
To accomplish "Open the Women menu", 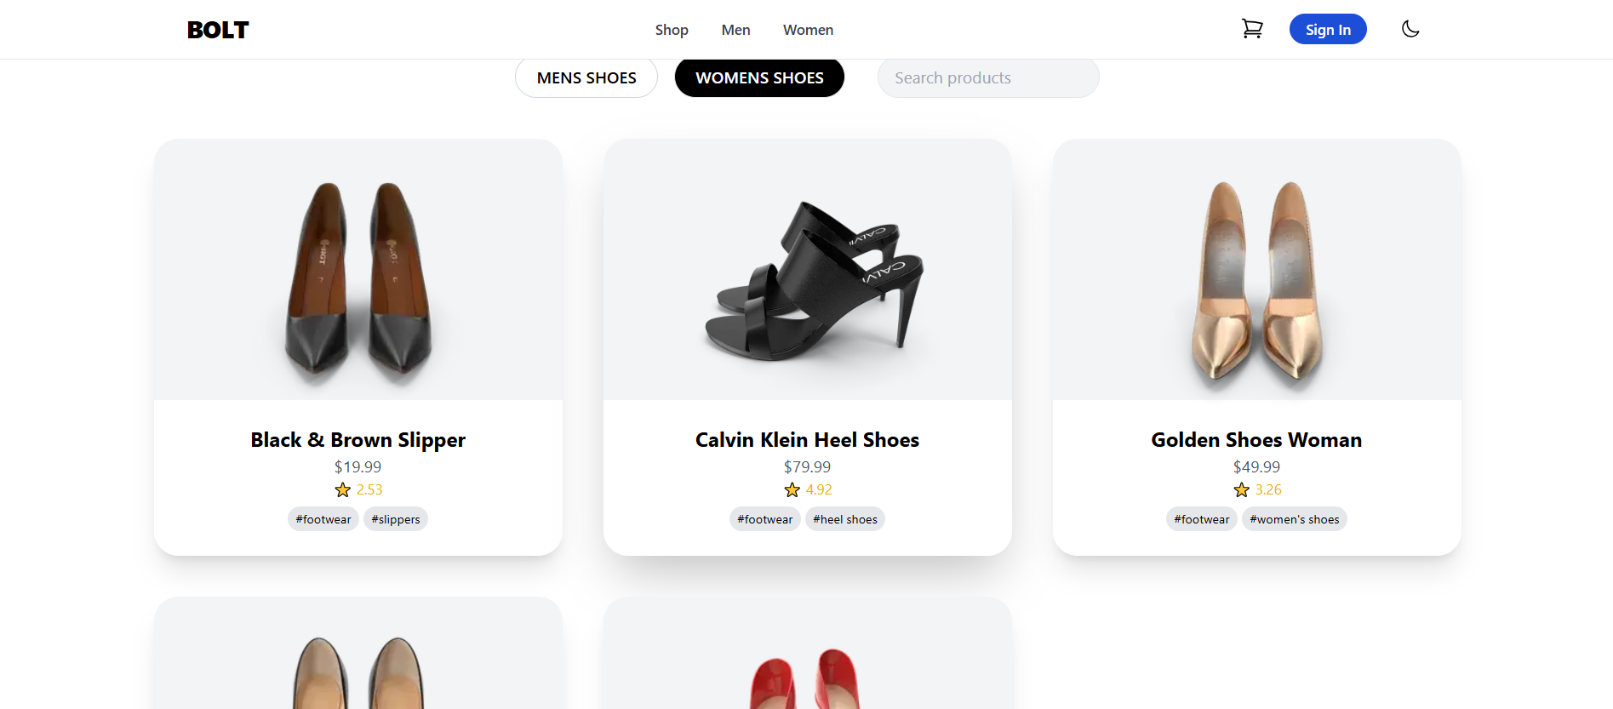I will click(808, 30).
